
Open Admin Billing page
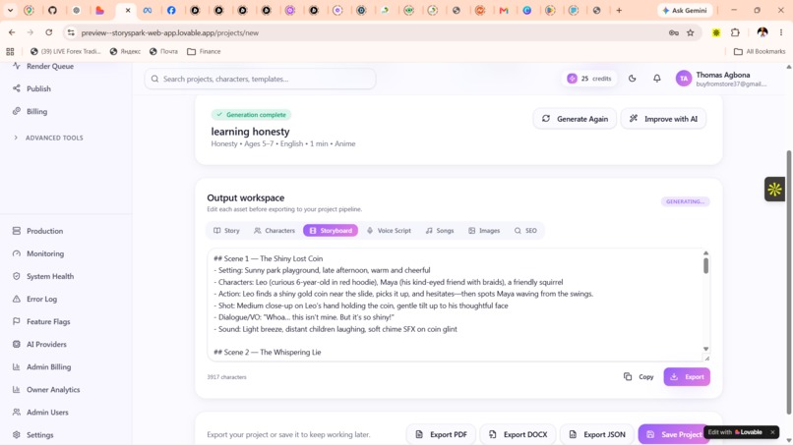click(x=42, y=366)
